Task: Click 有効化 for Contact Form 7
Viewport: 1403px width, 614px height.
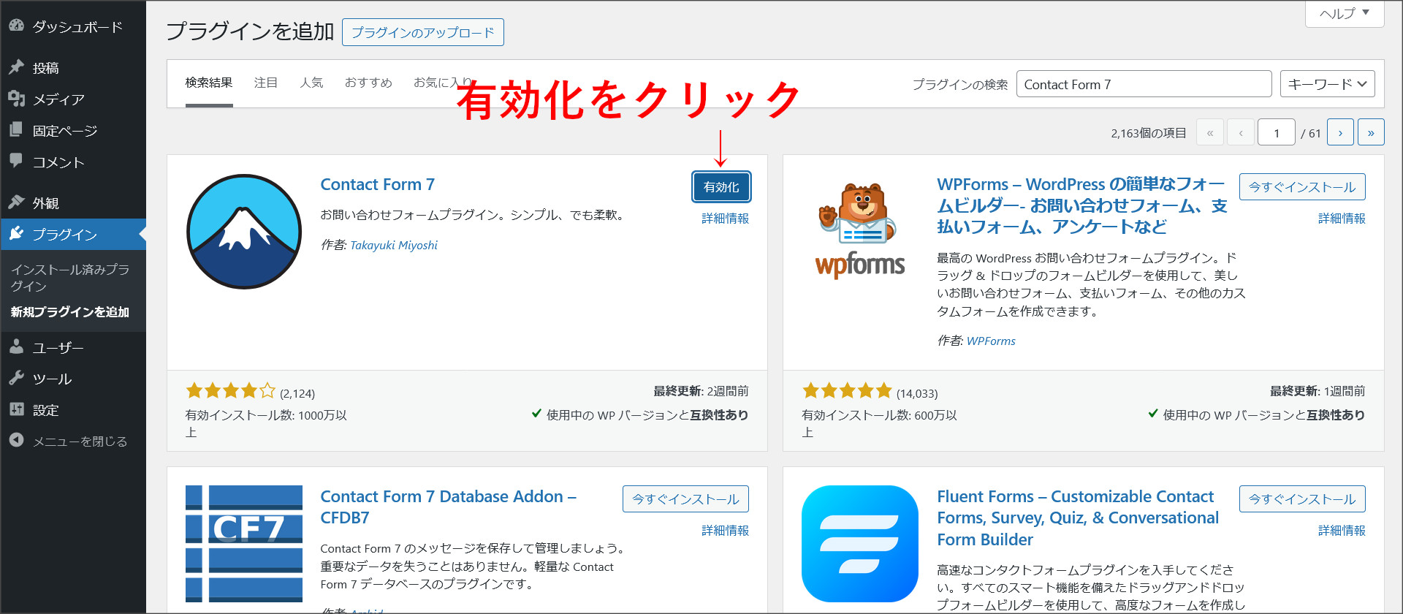Action: tap(721, 187)
